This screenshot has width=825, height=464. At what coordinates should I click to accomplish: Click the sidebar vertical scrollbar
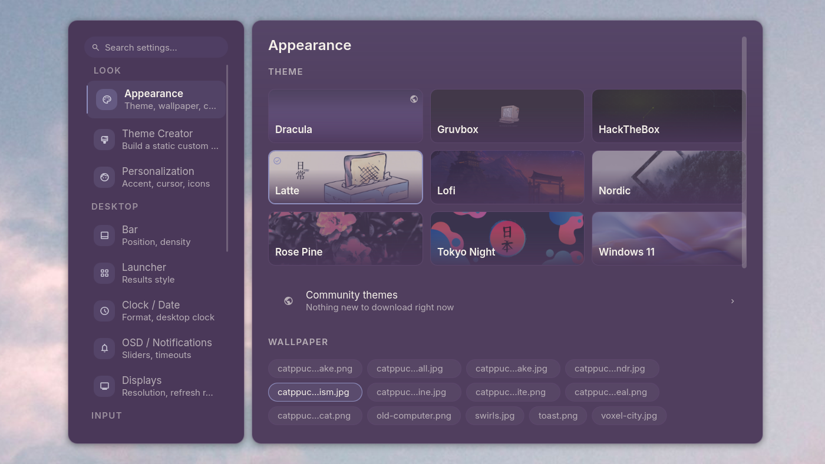(227, 158)
